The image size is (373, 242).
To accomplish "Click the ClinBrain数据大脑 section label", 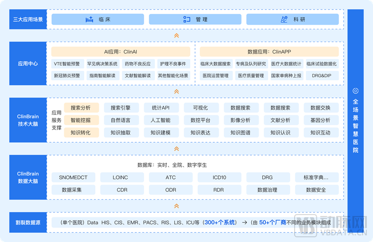I will pos(28,177).
